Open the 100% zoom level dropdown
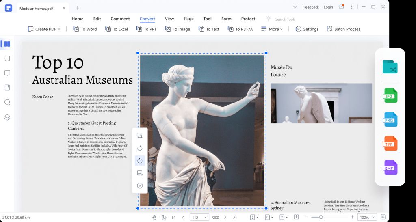The image size is (416, 222). click(367, 218)
